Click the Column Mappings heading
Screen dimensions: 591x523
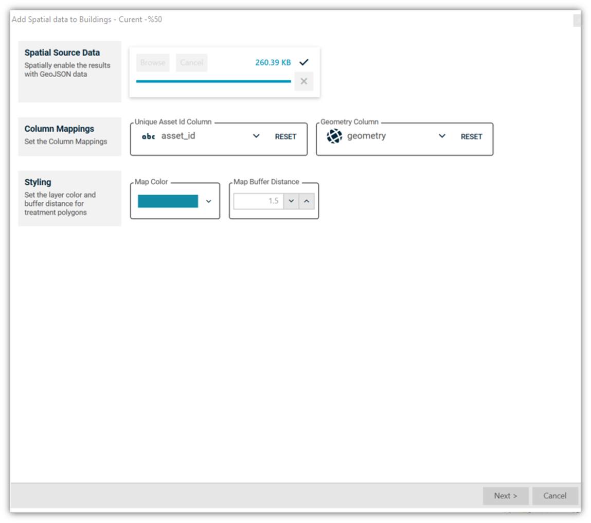(x=59, y=129)
